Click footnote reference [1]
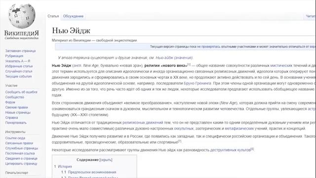 [x=189, y=65]
